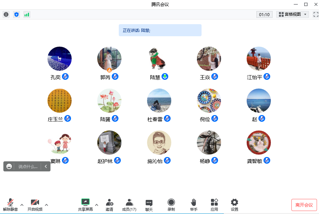This screenshot has width=319, height=214.
Task: Enter full screen mode icon
Action: coord(316,14)
